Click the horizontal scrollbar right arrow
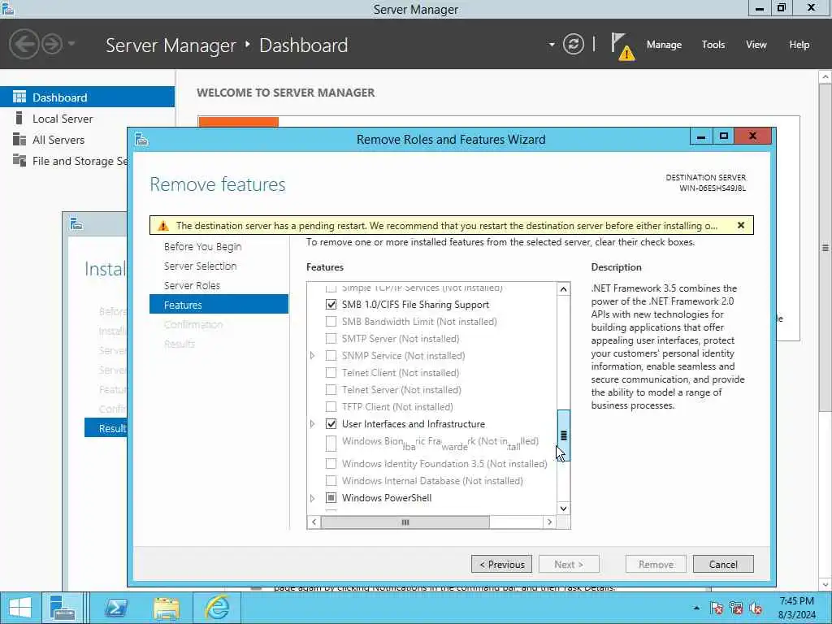This screenshot has height=624, width=832. coord(550,522)
